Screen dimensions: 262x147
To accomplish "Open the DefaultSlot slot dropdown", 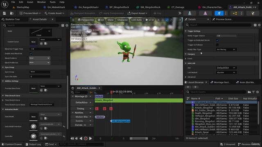I will 226,68.
